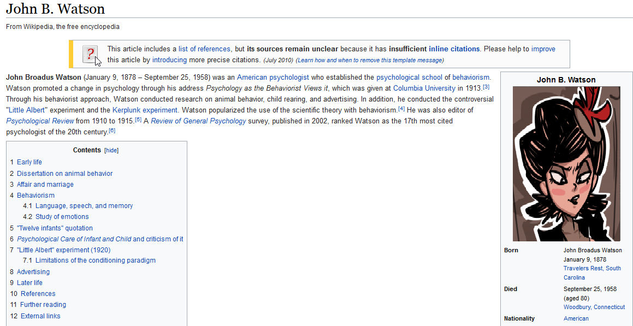Open the 'Little Albert' link in intro
This screenshot has width=633, height=326.
point(26,110)
